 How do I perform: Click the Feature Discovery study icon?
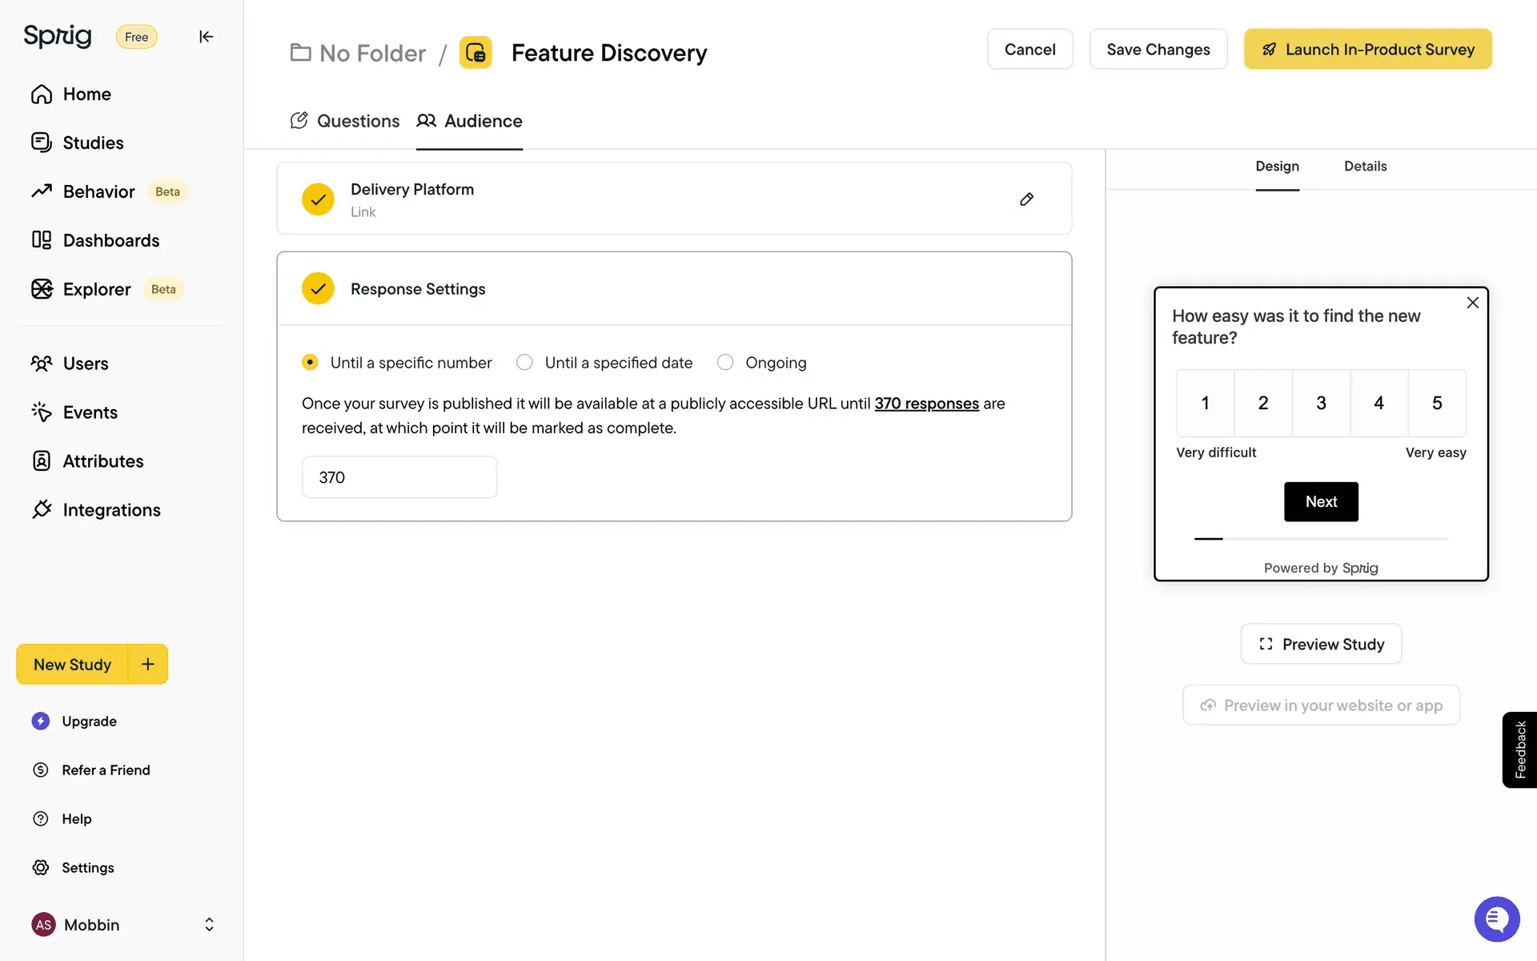(x=476, y=53)
